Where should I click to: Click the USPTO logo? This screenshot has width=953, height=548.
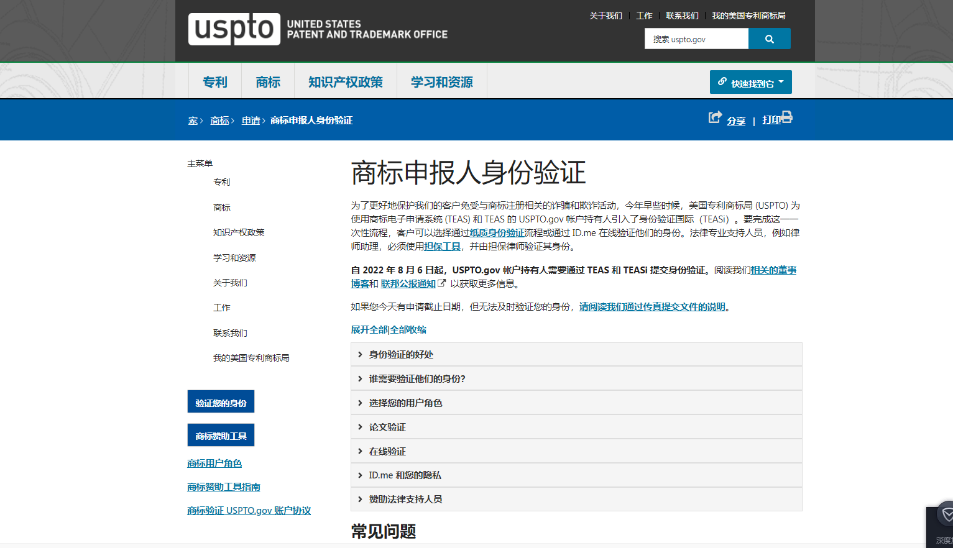234,30
